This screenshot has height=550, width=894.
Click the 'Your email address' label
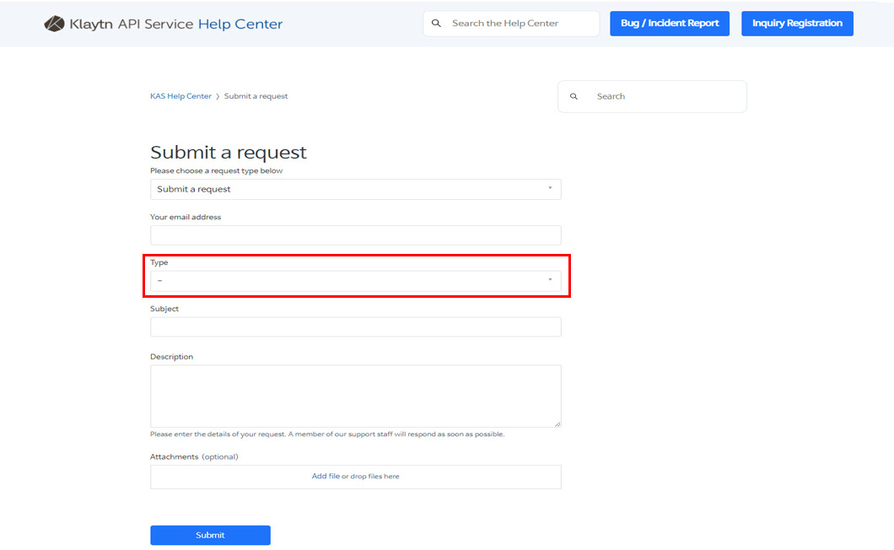click(x=186, y=217)
